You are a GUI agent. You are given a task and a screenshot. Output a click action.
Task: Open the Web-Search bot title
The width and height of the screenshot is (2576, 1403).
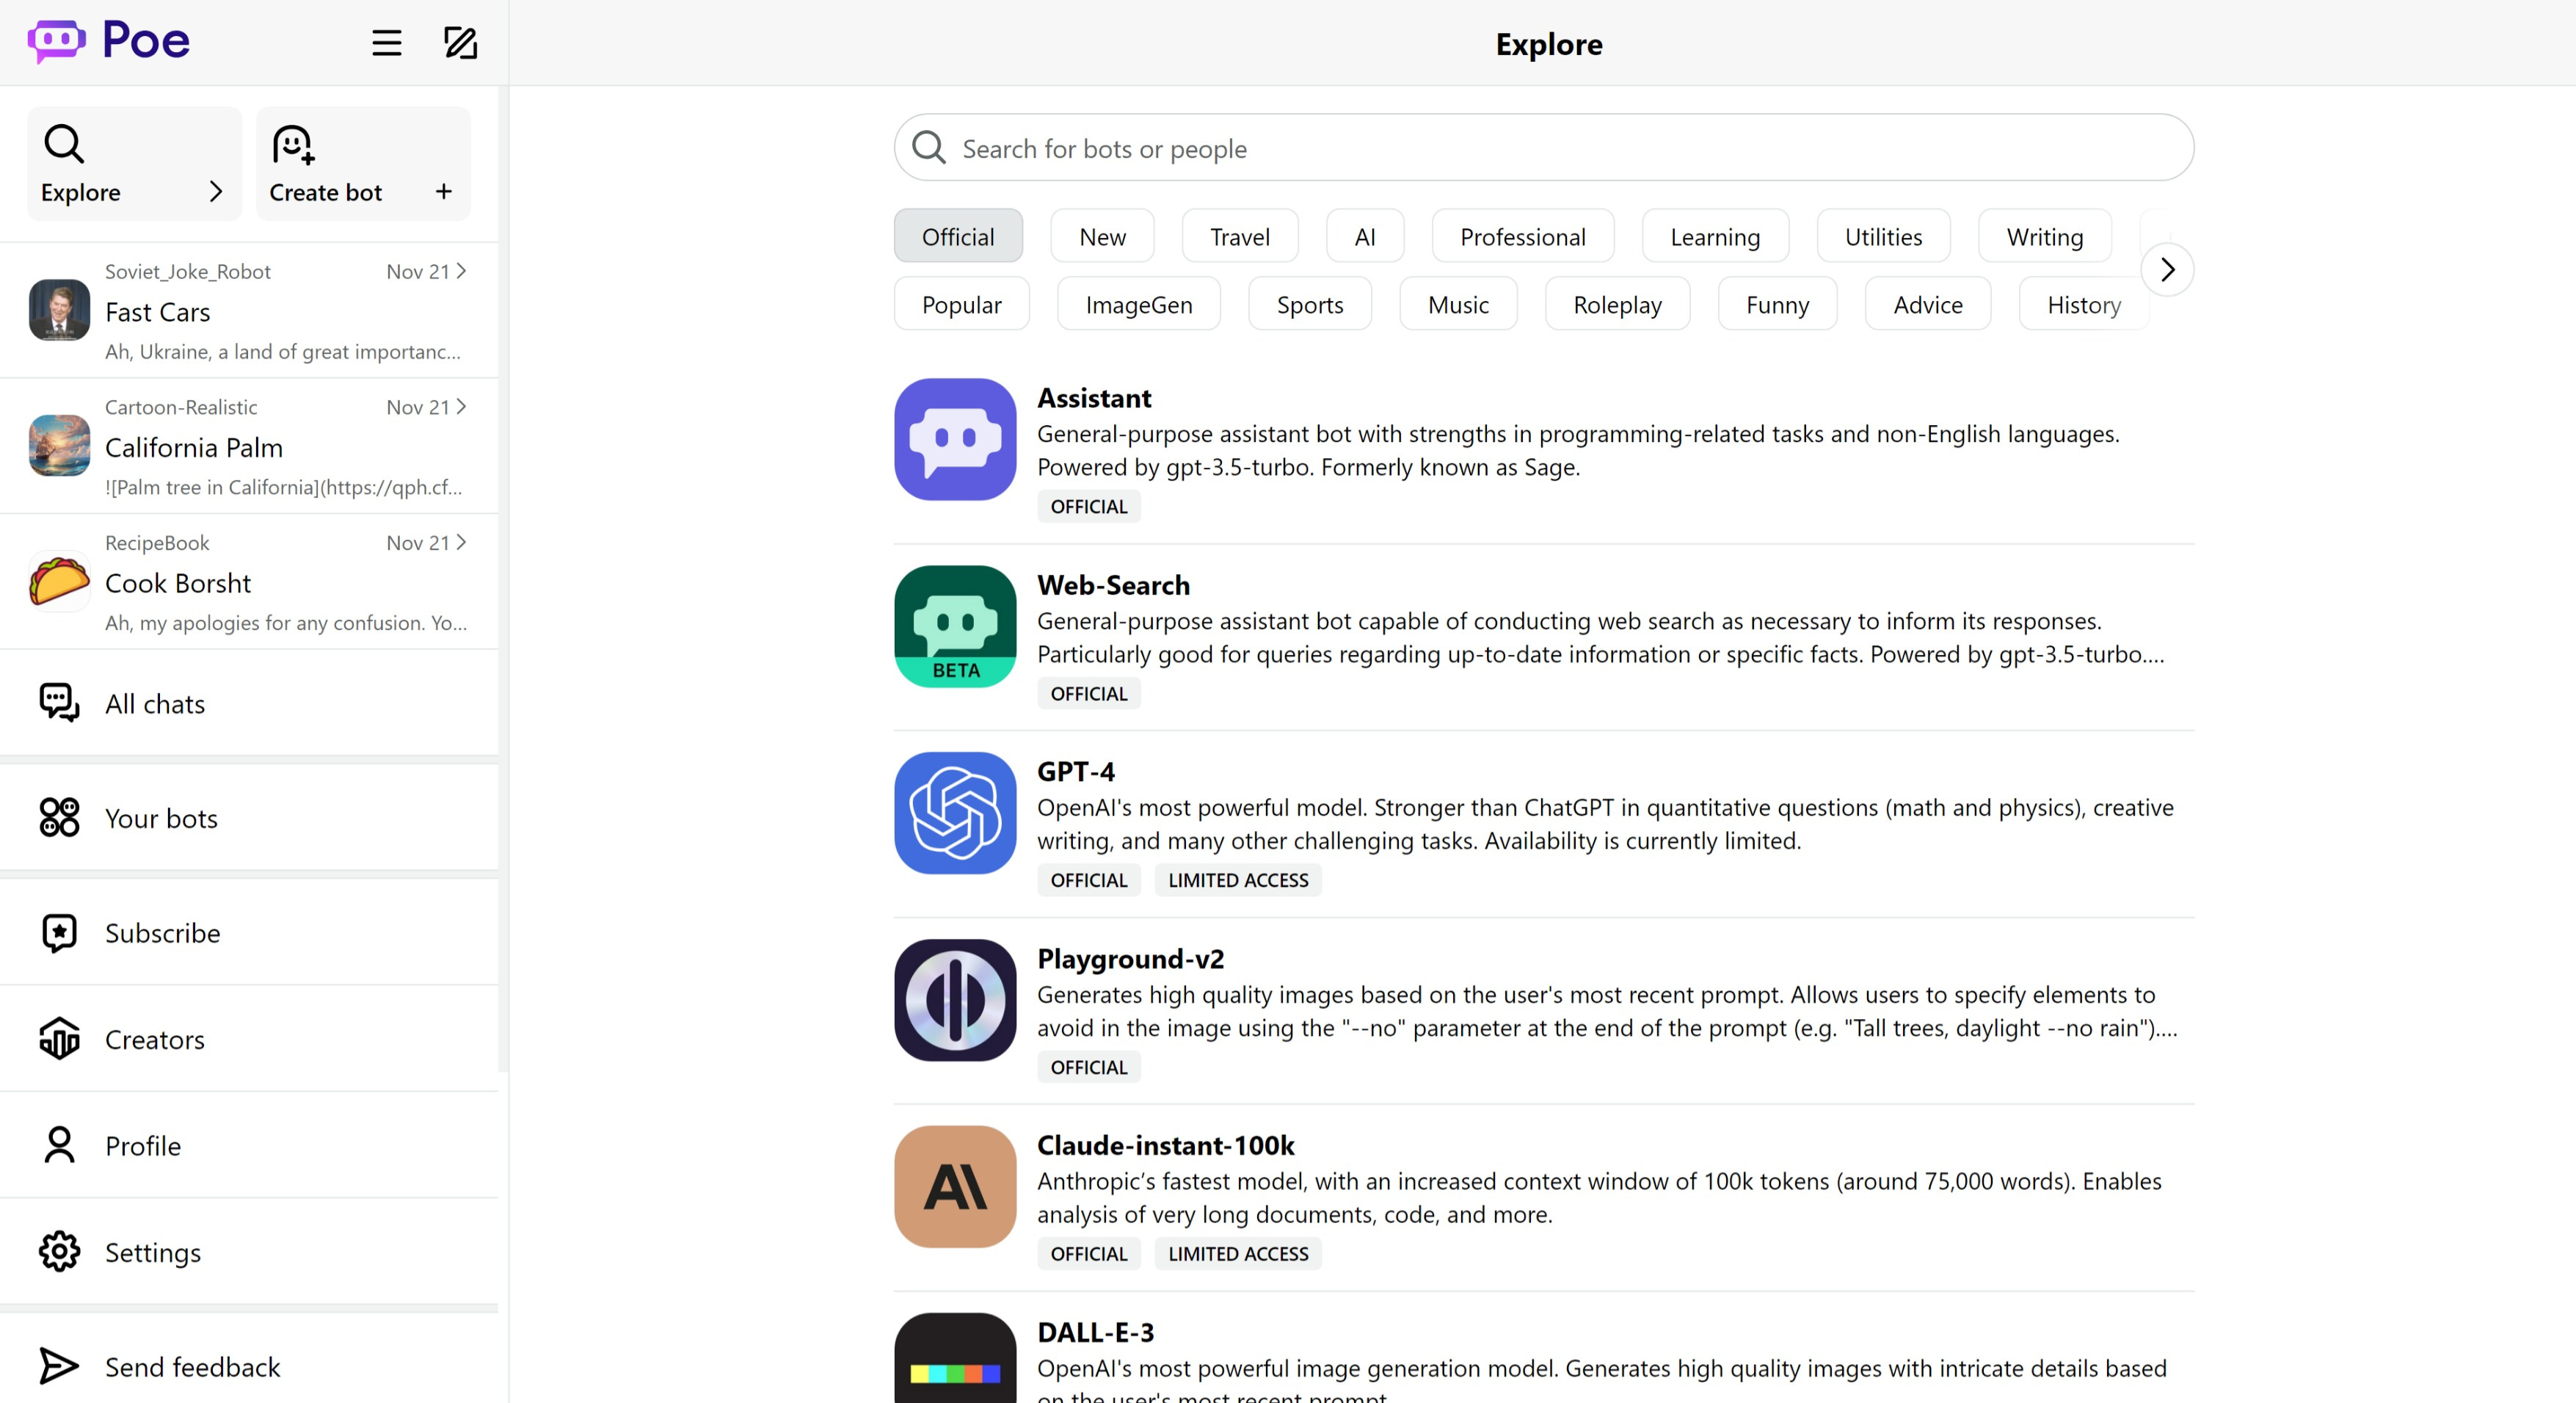(1113, 584)
